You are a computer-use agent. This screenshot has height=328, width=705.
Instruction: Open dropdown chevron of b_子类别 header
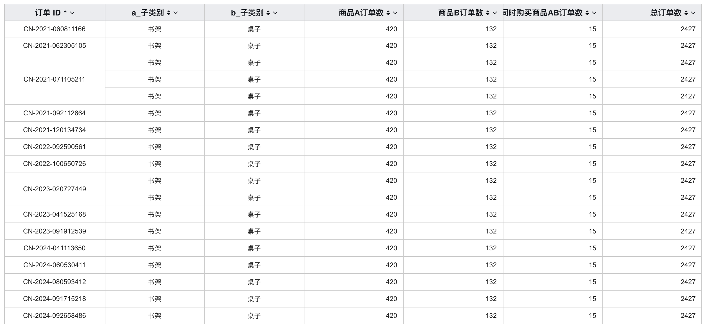click(x=275, y=13)
